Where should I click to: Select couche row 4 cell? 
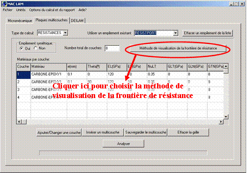(x=24, y=98)
